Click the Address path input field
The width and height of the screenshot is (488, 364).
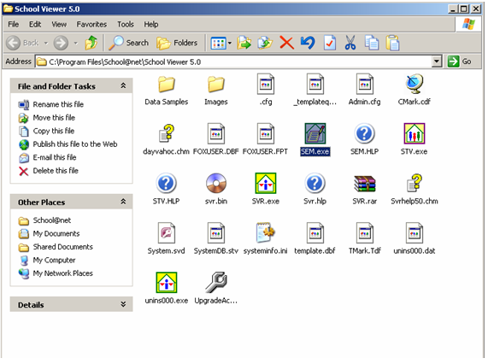click(234, 62)
